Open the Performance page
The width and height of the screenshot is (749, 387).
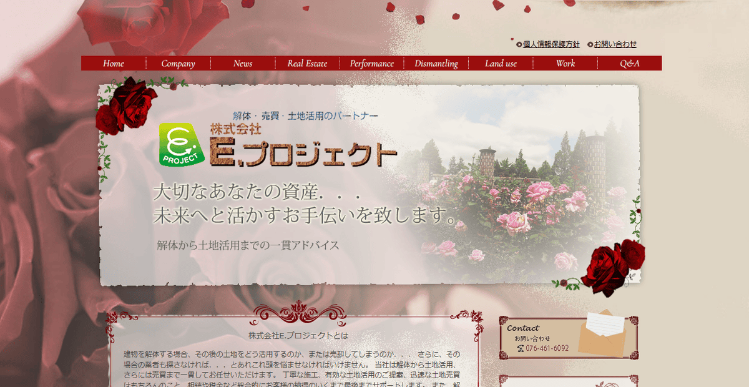pos(372,63)
